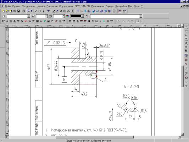Open the Сервис menu

coord(110,6)
